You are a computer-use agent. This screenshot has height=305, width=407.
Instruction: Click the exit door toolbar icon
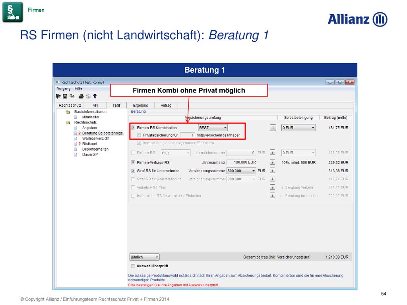(58, 96)
